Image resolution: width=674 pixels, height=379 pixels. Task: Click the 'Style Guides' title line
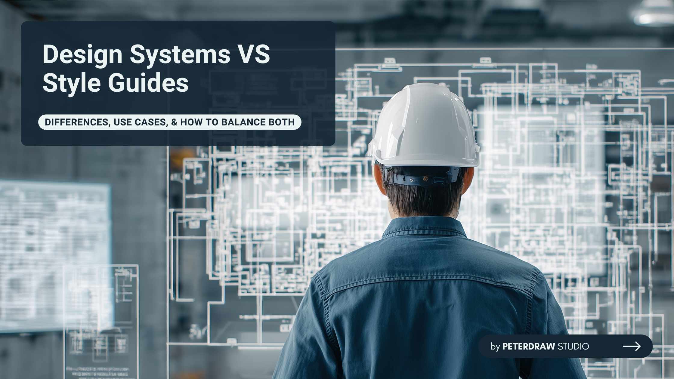(x=116, y=83)
